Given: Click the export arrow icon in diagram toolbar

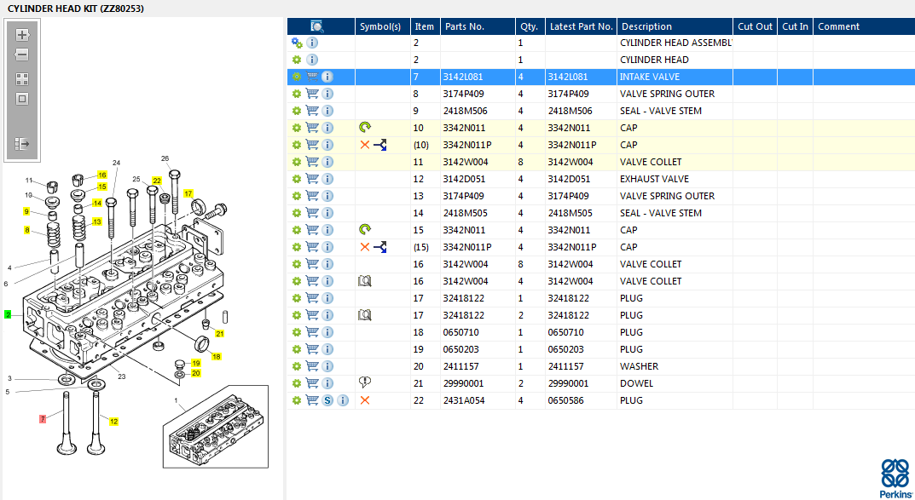Looking at the screenshot, I should click(x=22, y=144).
